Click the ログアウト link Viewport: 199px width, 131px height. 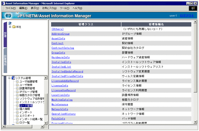point(187,16)
